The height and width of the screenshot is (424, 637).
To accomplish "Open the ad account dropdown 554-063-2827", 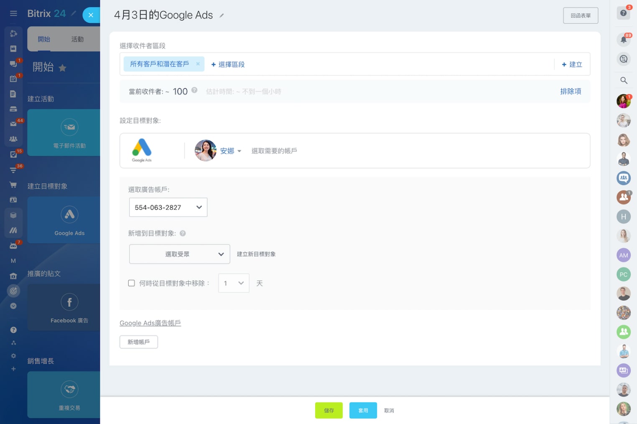I will pyautogui.click(x=168, y=207).
